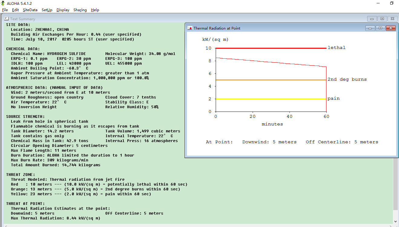Open the SetUp menu

tap(47, 10)
